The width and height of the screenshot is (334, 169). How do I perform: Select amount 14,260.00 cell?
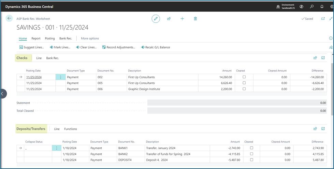click(217, 77)
